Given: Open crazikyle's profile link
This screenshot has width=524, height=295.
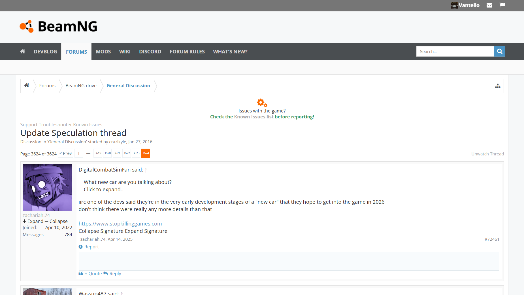Looking at the screenshot, I should click(118, 142).
